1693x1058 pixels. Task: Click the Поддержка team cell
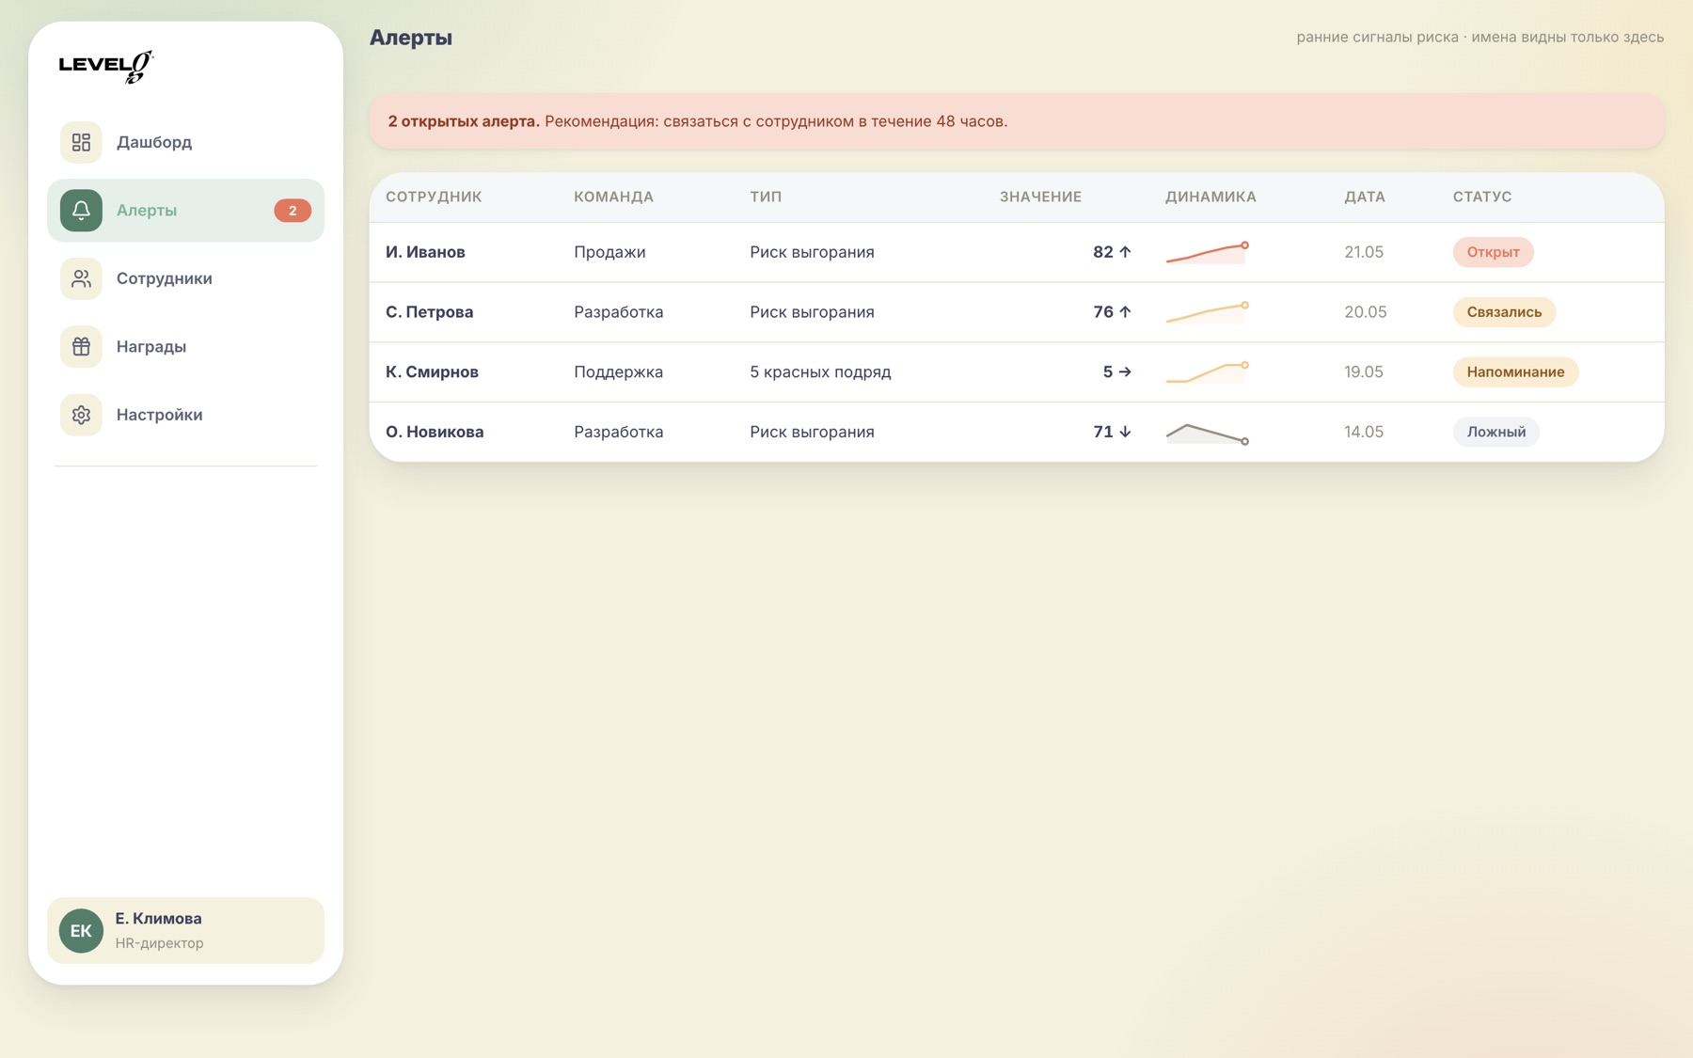pyautogui.click(x=618, y=372)
